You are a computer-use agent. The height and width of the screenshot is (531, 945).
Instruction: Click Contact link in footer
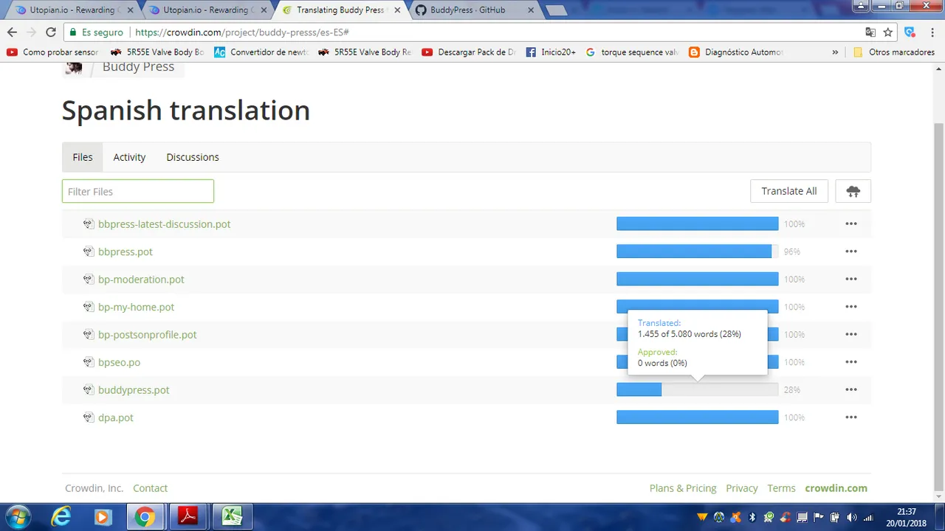(150, 488)
